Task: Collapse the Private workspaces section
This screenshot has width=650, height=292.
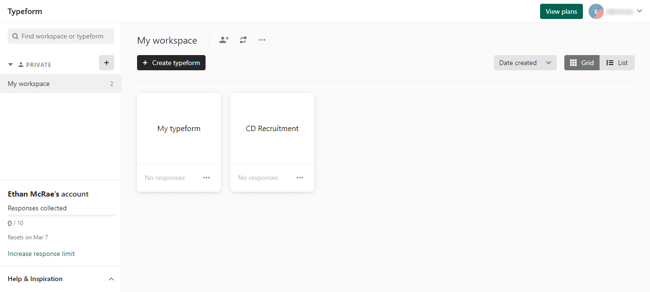Action: click(x=10, y=65)
